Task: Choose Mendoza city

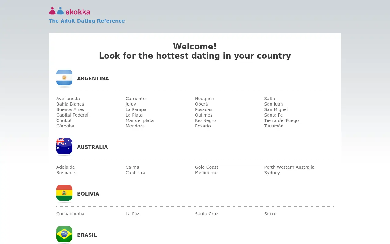Action: pos(135,126)
